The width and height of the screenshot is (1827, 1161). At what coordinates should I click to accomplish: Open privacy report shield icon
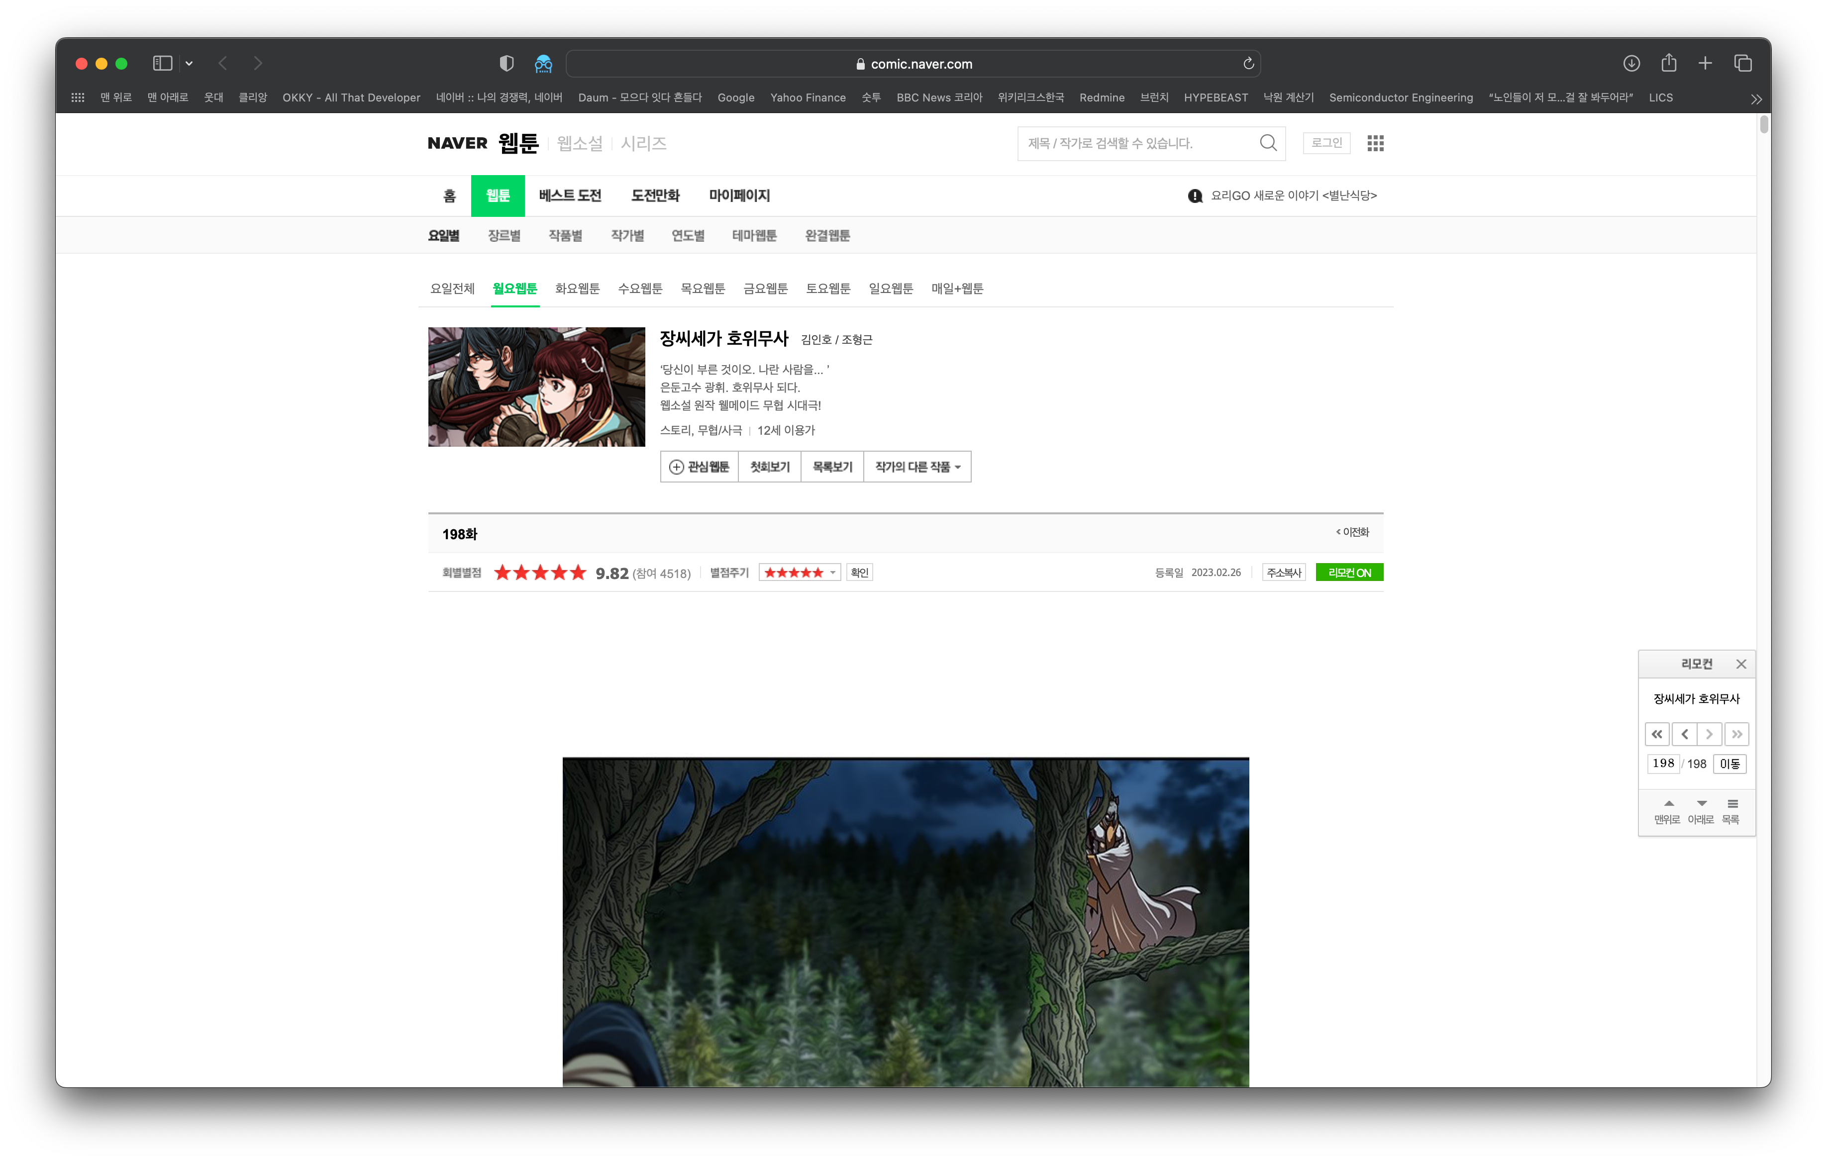(507, 64)
